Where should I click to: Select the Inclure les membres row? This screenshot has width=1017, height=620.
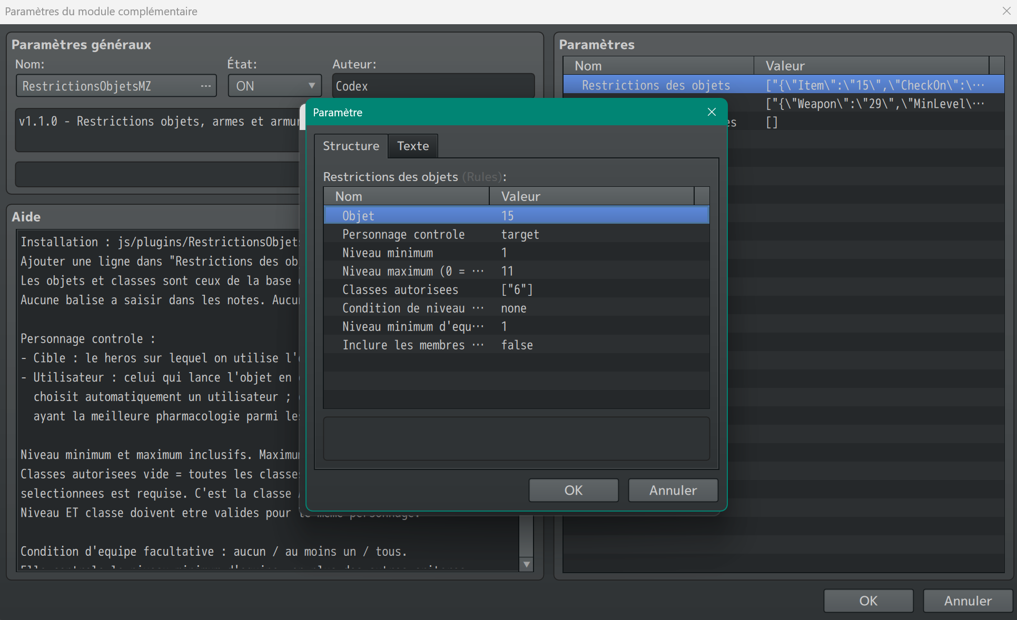coord(516,345)
